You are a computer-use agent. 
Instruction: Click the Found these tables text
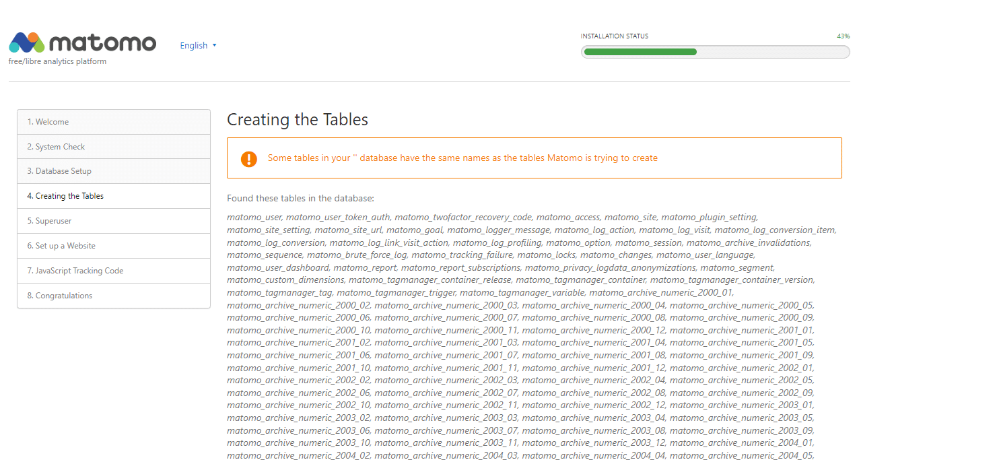click(300, 198)
